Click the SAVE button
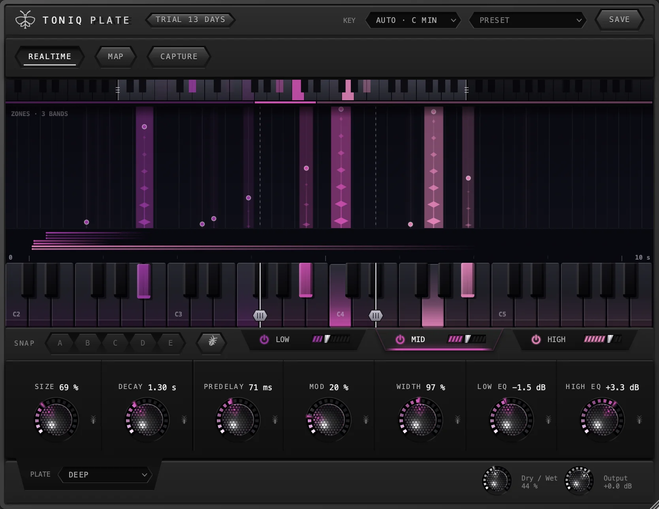Image resolution: width=659 pixels, height=509 pixels. (619, 20)
